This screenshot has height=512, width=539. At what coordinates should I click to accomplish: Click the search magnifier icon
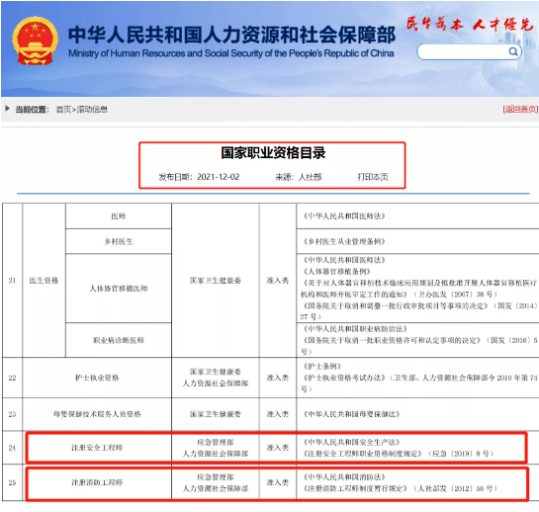point(513,51)
